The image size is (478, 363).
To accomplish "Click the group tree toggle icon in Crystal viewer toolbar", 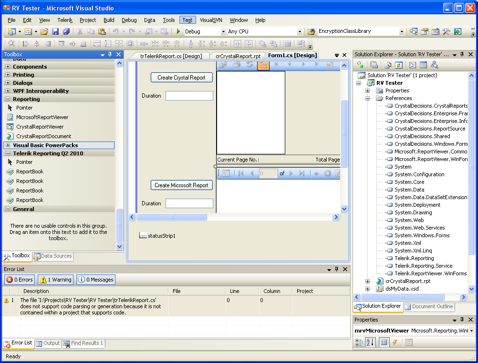I will 263,65.
